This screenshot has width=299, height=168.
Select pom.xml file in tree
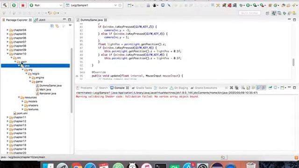pyautogui.click(x=22, y=113)
